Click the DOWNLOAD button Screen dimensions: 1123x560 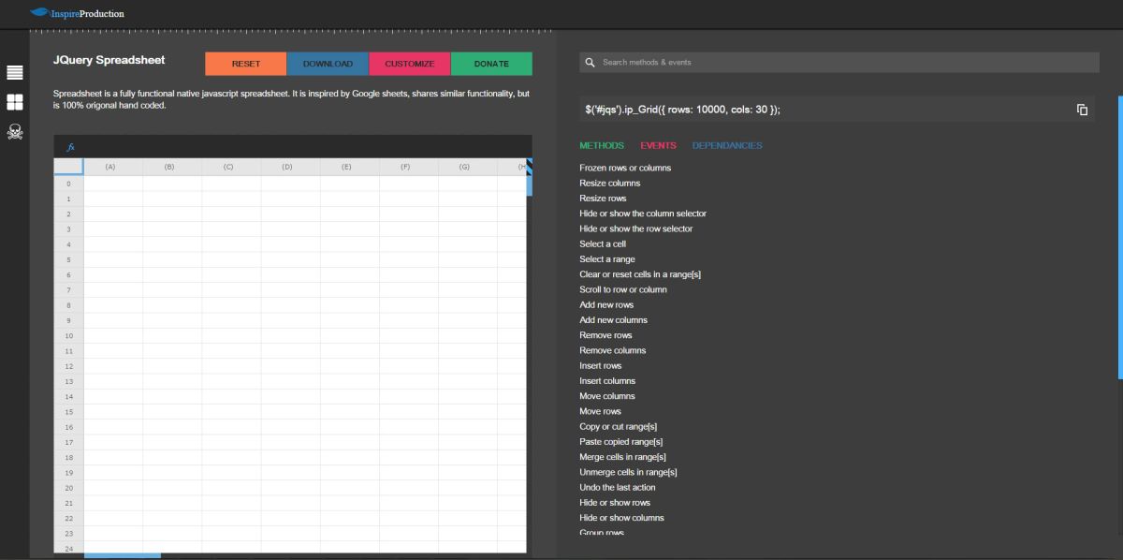[328, 64]
